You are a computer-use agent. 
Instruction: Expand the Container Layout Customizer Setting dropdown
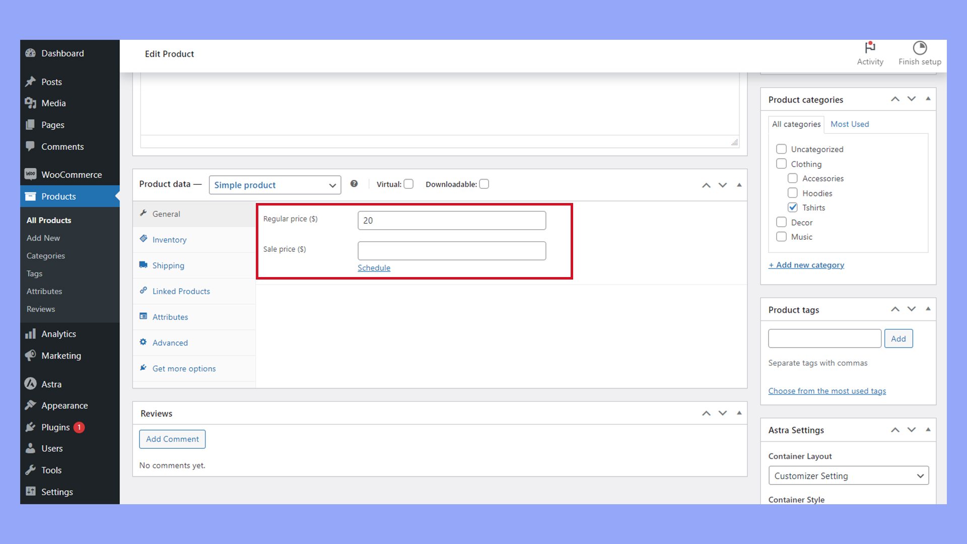[848, 476]
